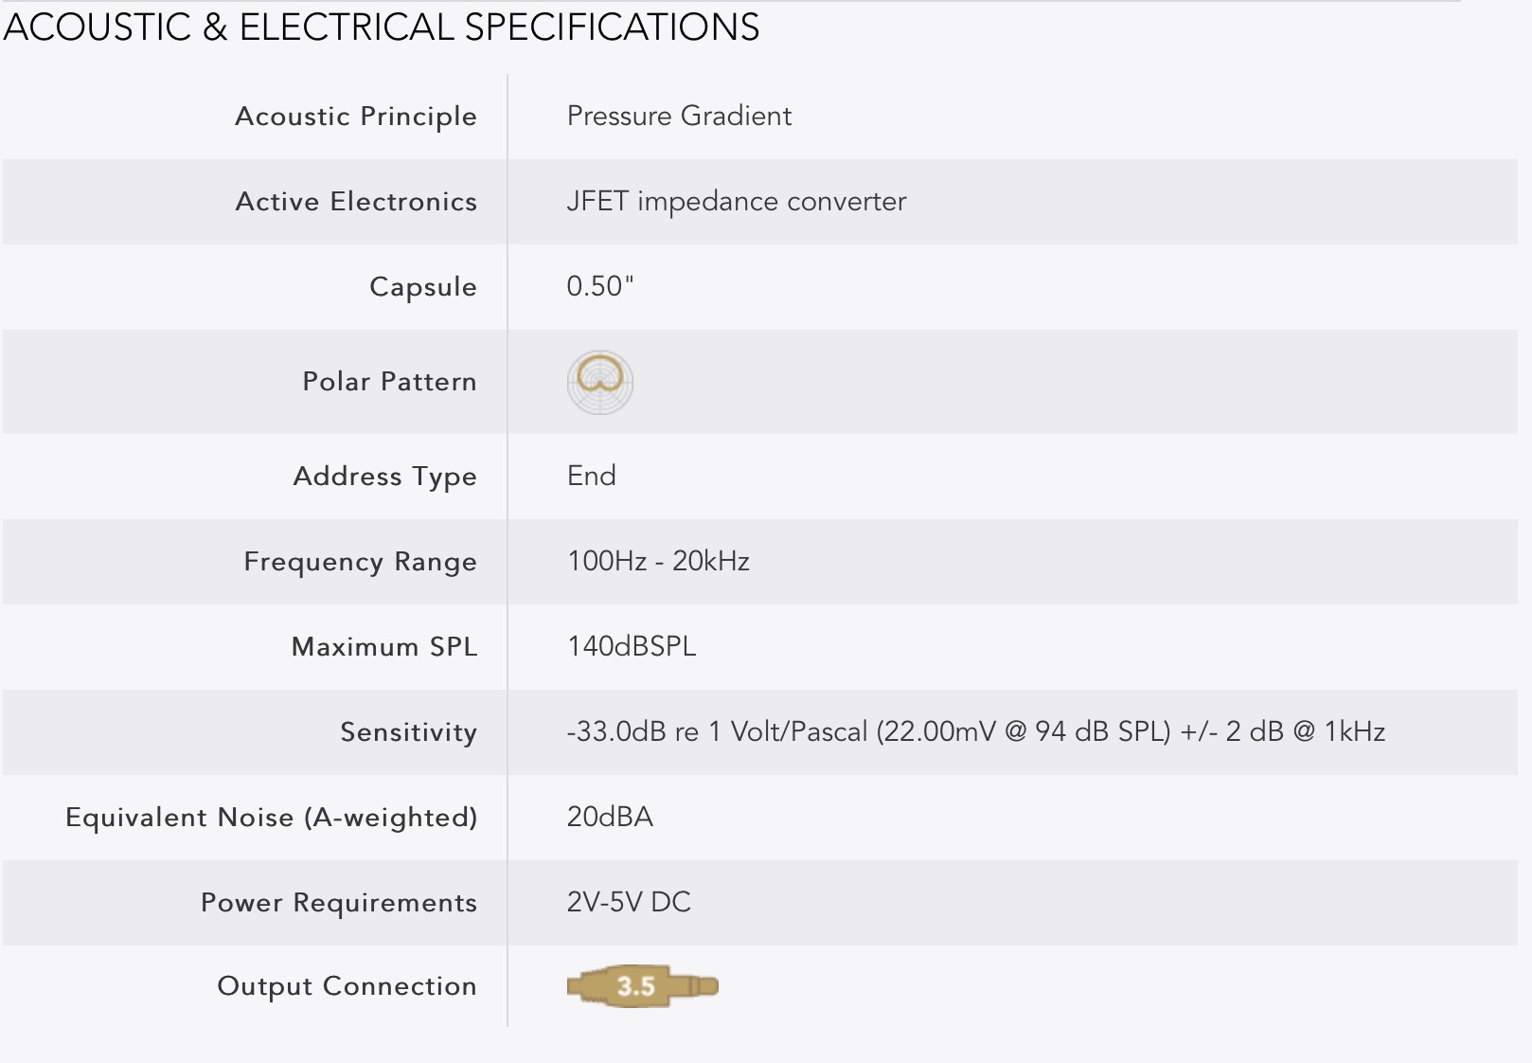Select the Active Electronics label

click(x=356, y=201)
